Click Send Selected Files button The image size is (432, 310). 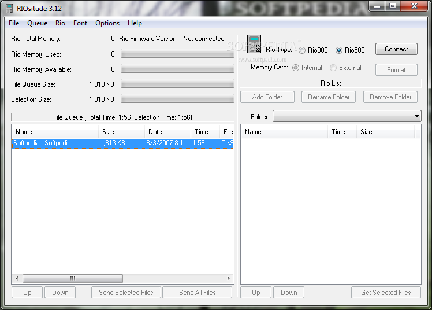point(126,292)
